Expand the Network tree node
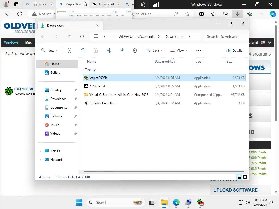This screenshot has width=279, height=209. (40, 160)
